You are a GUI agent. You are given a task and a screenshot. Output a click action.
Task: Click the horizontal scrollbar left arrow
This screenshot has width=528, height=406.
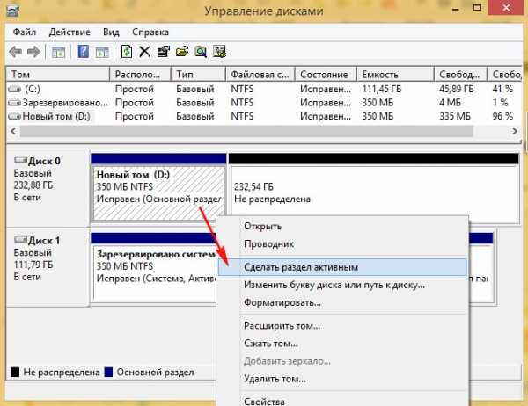pos(13,131)
